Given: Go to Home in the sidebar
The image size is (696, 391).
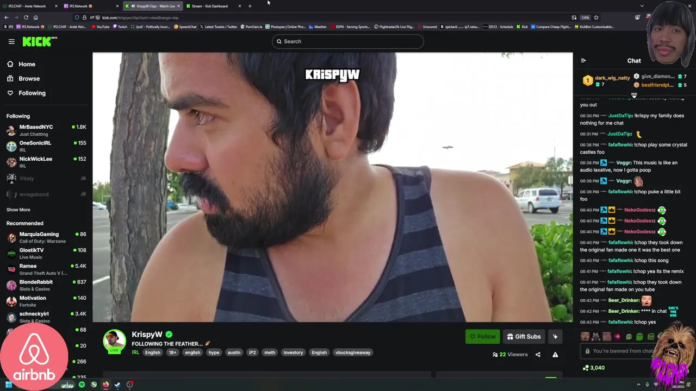Looking at the screenshot, I should [21, 64].
